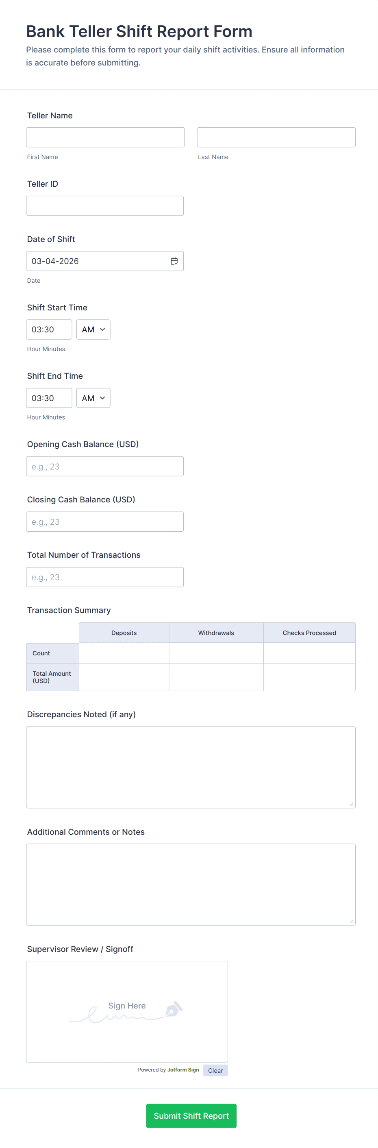Focus the First Name input field
This screenshot has width=378, height=1148.
105,137
